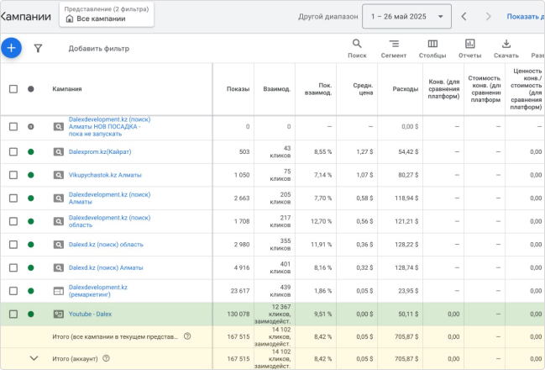Click the Показать link at top right
The height and width of the screenshot is (370, 545).
pos(525,16)
